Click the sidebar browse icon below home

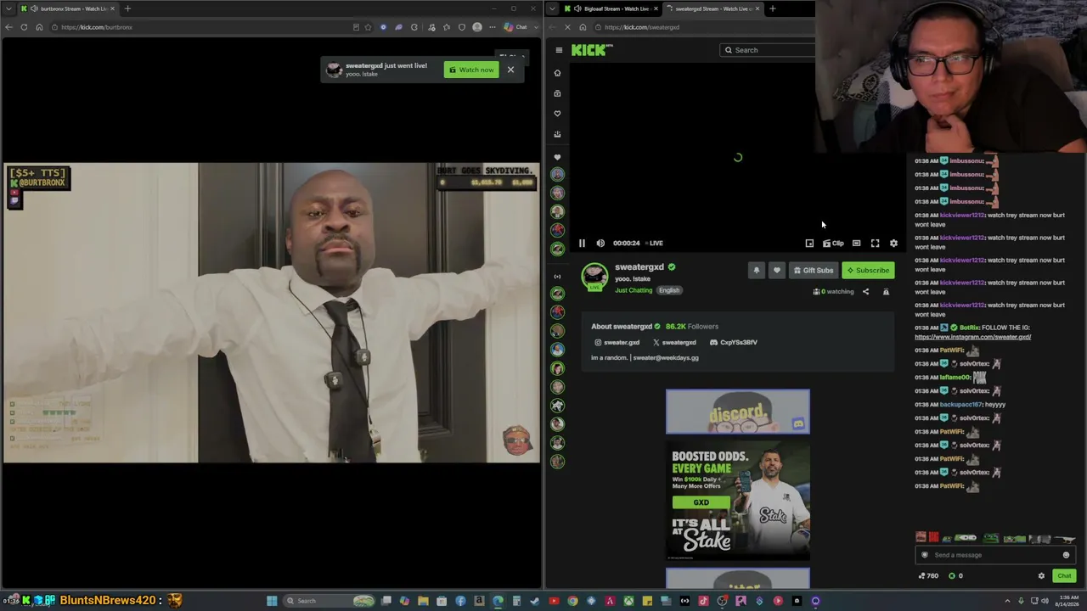[x=558, y=93]
